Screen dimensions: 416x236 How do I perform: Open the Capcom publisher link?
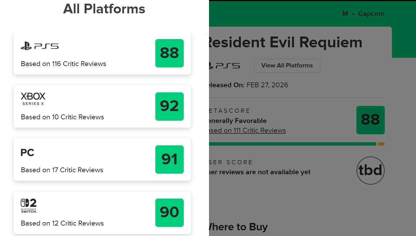[371, 14]
